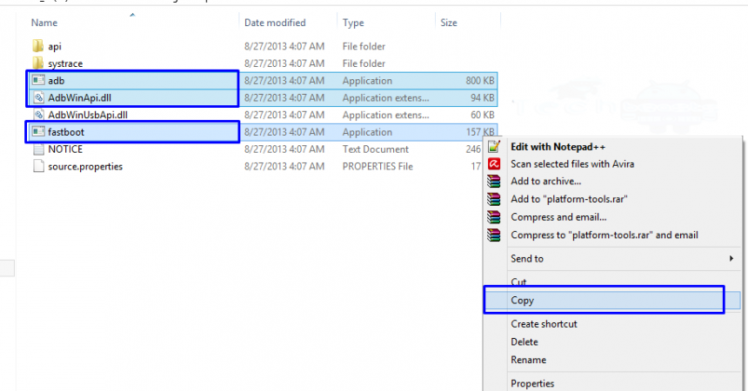Select Add to archive...
Image resolution: width=748 pixels, height=391 pixels.
545,182
